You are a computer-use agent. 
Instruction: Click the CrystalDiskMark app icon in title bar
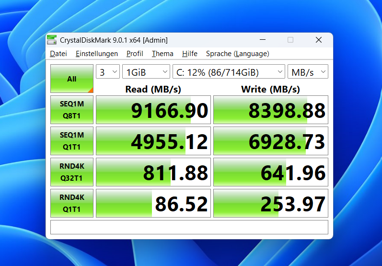(52, 40)
